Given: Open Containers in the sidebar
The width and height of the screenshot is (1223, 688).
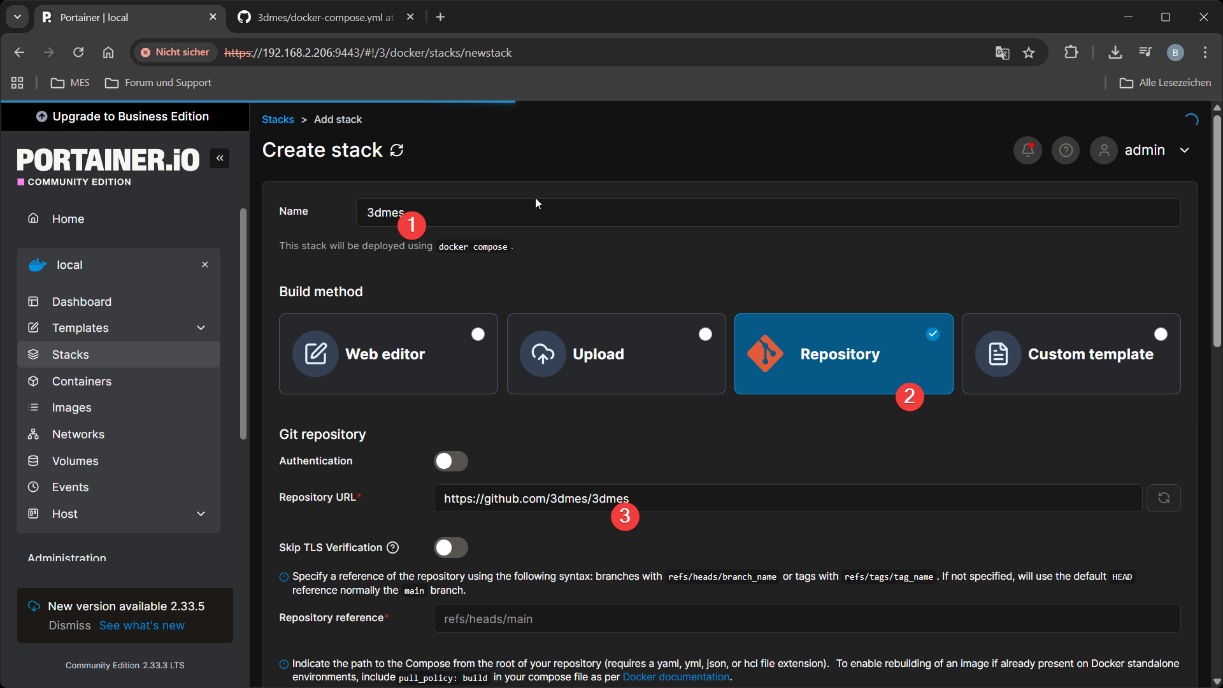Looking at the screenshot, I should coord(82,382).
